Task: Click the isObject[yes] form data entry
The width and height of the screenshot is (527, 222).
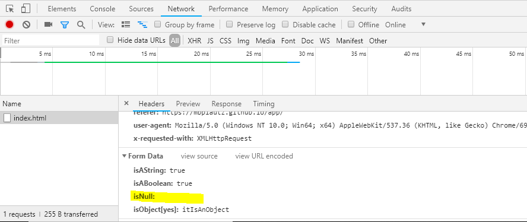Action: click(181, 210)
